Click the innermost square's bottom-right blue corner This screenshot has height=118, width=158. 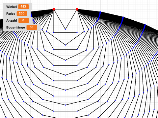pyautogui.click(x=77, y=32)
